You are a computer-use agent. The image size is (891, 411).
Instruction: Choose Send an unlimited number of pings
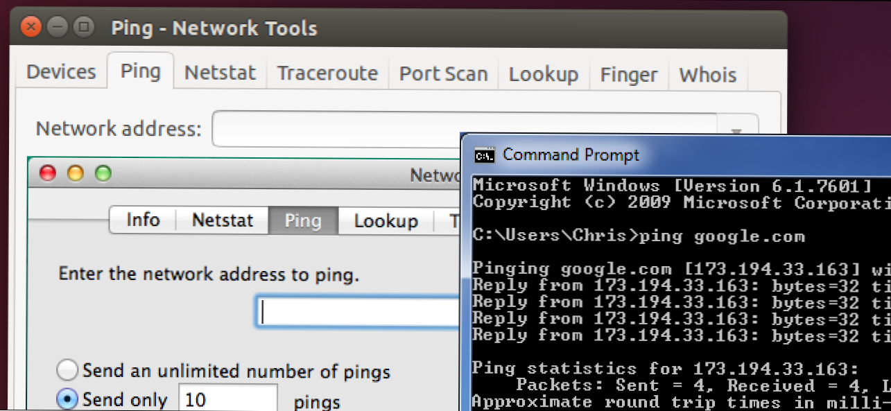click(67, 370)
